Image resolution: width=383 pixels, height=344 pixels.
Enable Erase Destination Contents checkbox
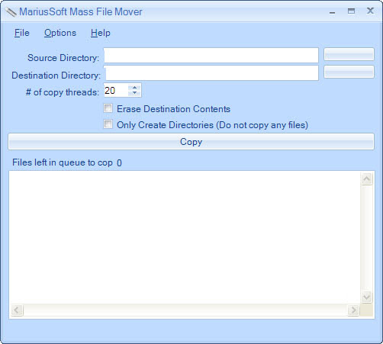(x=108, y=108)
